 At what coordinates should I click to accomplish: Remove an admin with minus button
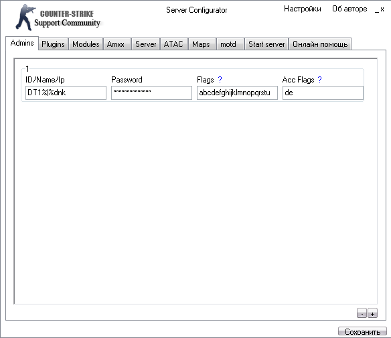pos(362,313)
